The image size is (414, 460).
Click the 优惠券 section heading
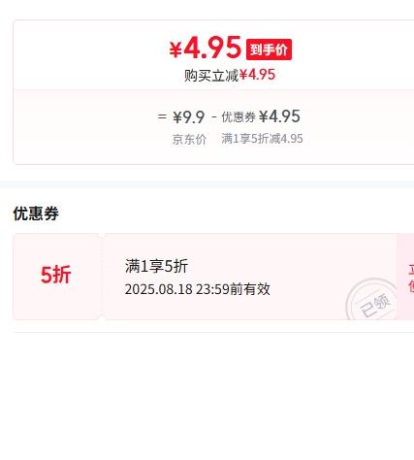pos(36,214)
